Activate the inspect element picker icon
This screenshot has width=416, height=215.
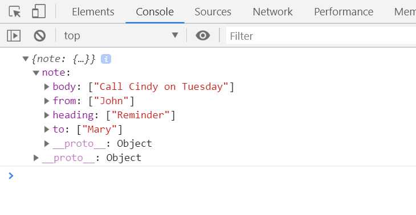(15, 11)
